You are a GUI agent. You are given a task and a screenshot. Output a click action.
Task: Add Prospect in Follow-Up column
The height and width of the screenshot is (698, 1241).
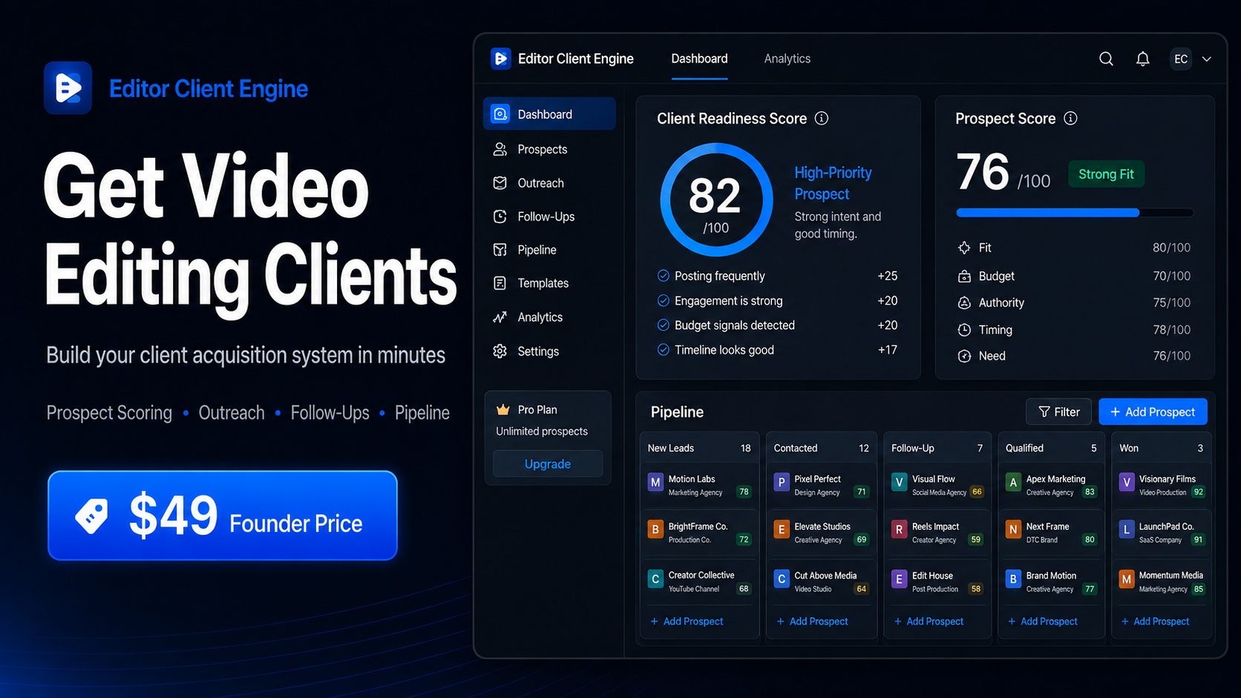pos(929,622)
